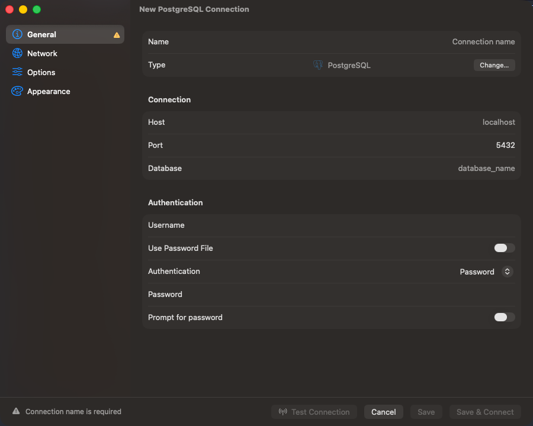Click the 'New PostgreSQL Connection' window title
The image size is (533, 426).
point(194,9)
